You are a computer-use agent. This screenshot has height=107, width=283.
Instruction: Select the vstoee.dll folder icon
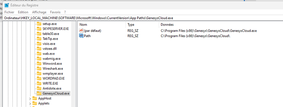coord(39,49)
